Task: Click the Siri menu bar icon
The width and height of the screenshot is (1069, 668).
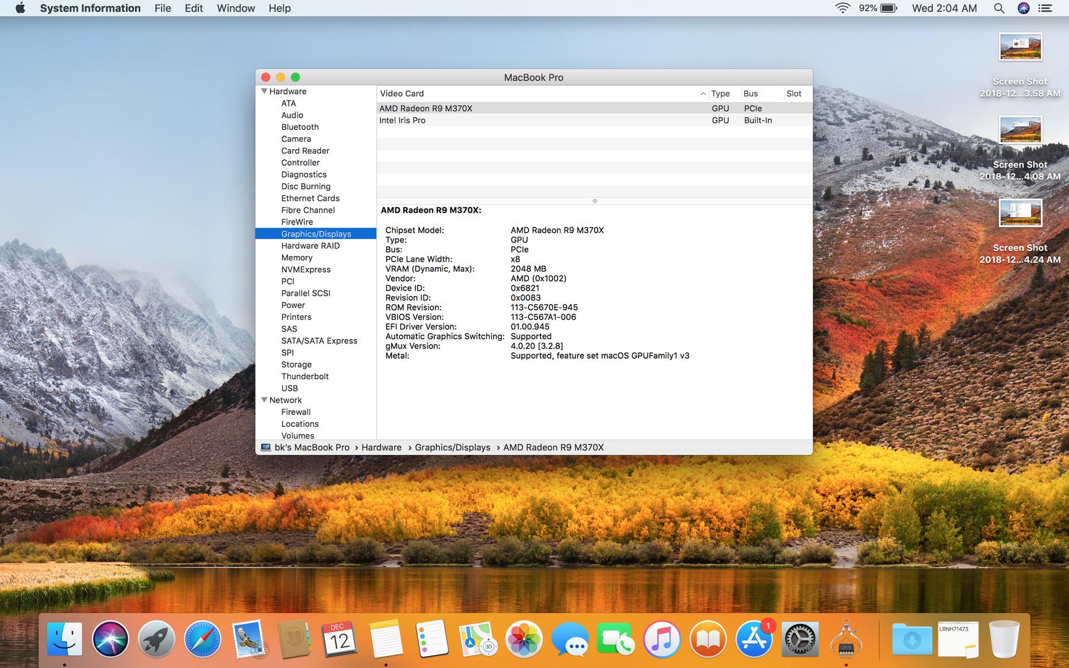Action: click(1023, 8)
